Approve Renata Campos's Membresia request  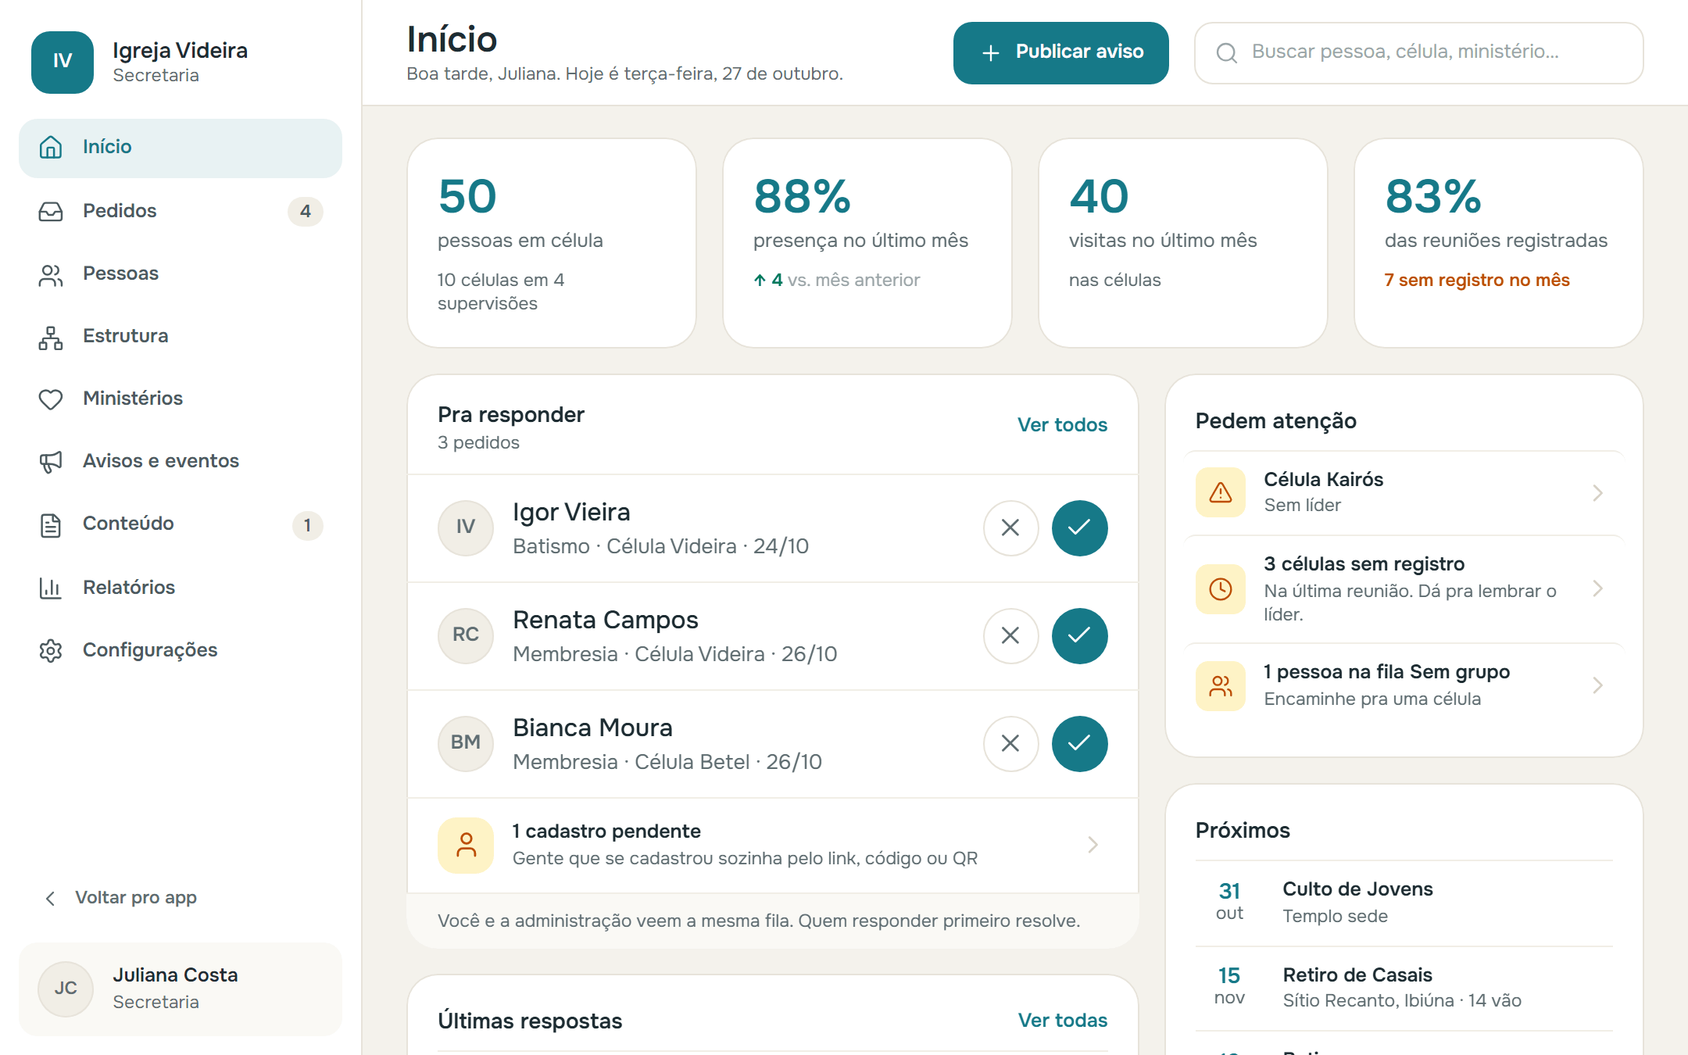click(1079, 636)
